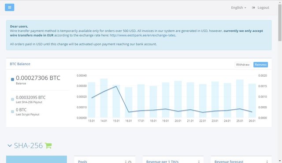Viewport: 282px width, 163px height.
Task: Click the scrollbar down arrow
Action: [280, 161]
